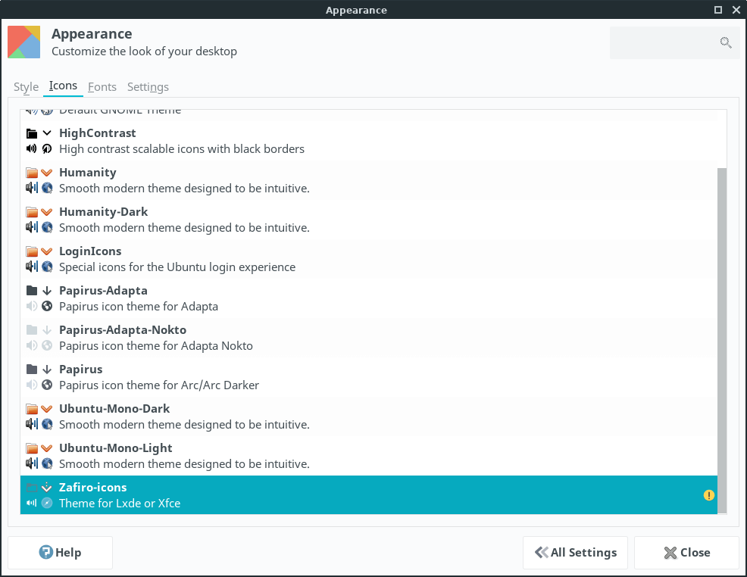Click the Papirus globe preview icon
747x577 pixels.
[47, 385]
